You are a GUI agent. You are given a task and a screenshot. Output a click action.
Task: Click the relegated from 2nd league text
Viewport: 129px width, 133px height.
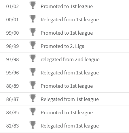70,59
